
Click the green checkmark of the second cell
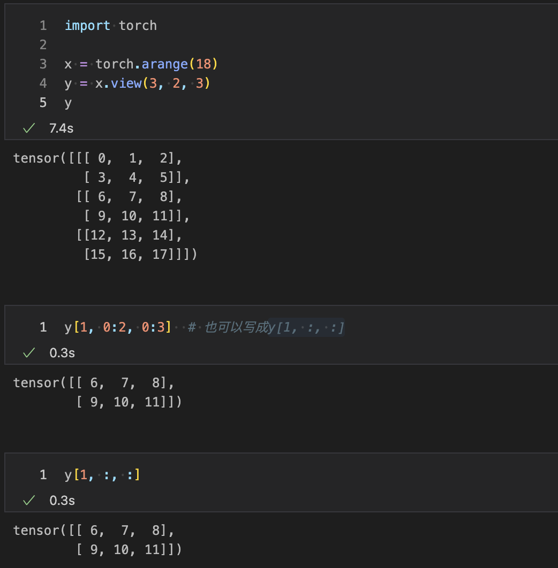click(29, 353)
